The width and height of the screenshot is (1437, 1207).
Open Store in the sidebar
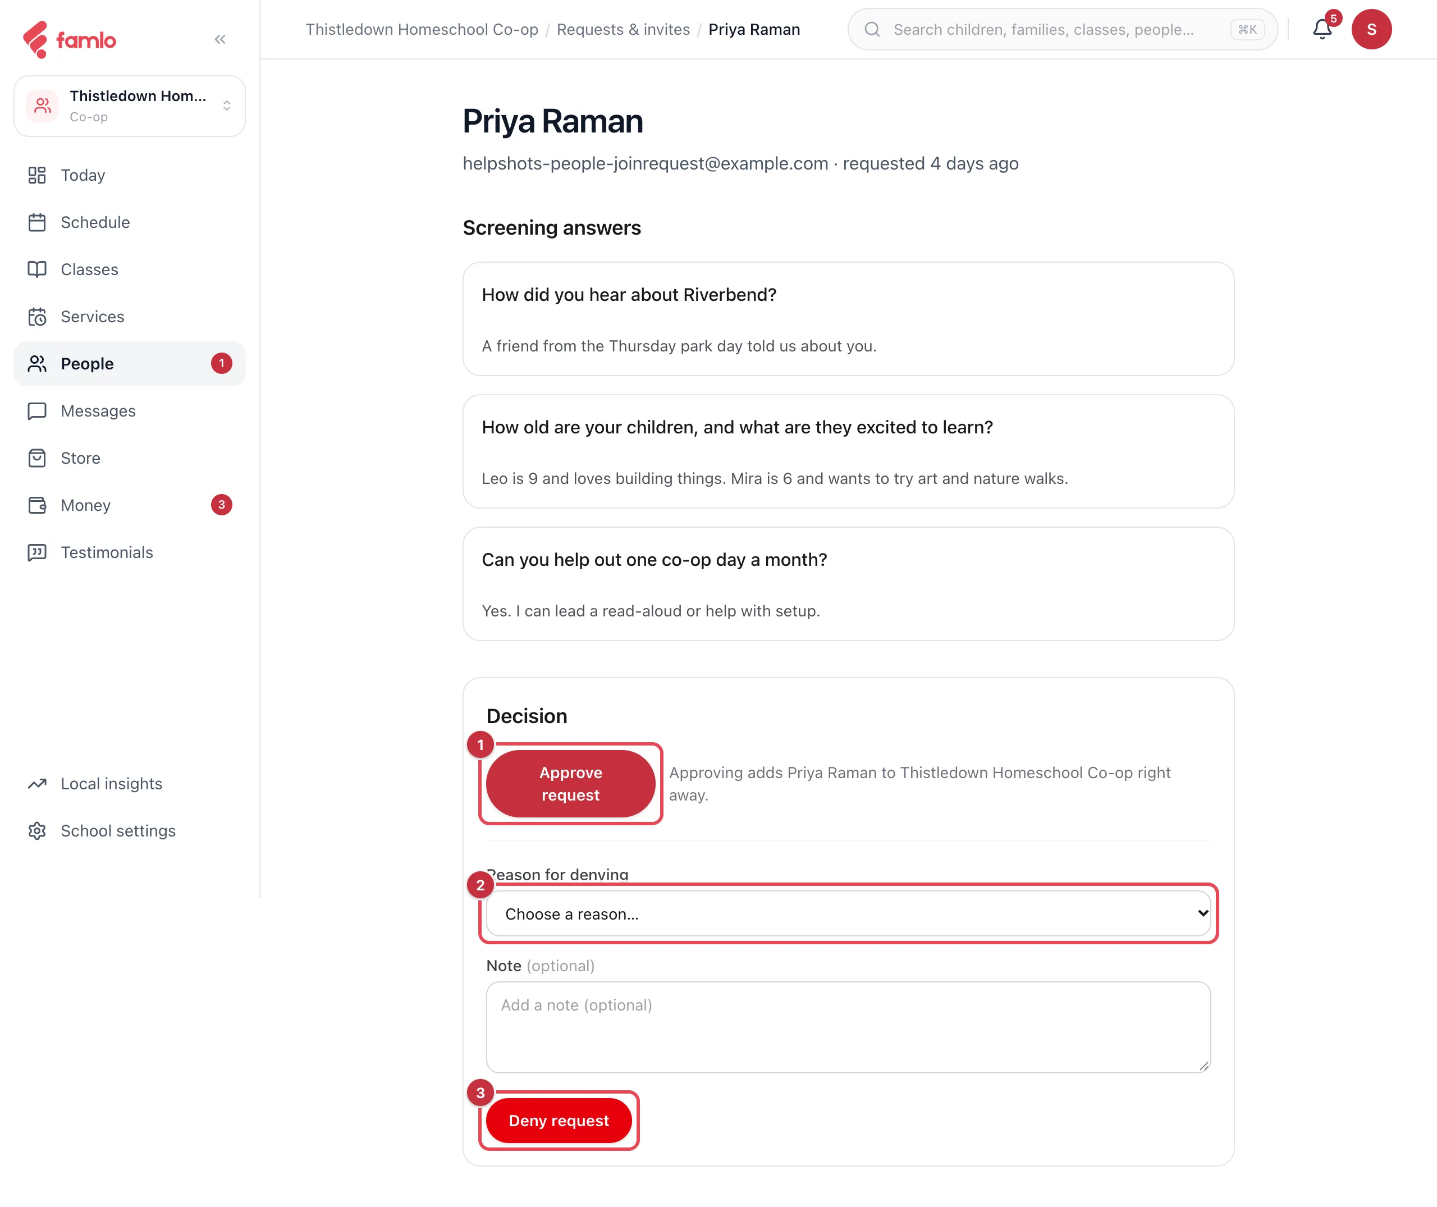click(129, 459)
